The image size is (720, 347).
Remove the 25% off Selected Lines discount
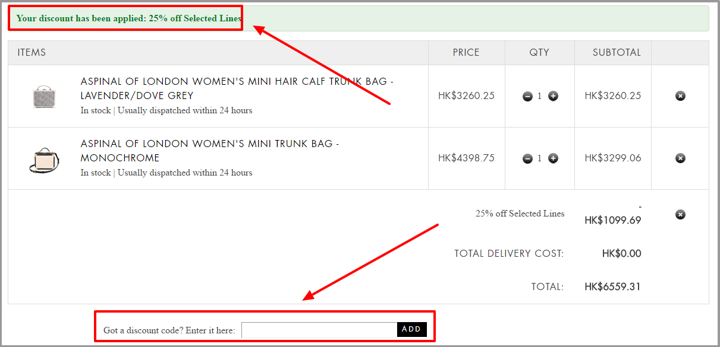tap(680, 215)
